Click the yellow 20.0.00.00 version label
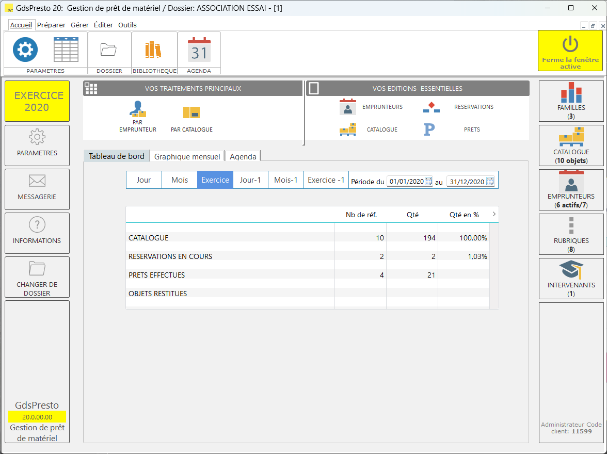The height and width of the screenshot is (454, 607). click(37, 417)
